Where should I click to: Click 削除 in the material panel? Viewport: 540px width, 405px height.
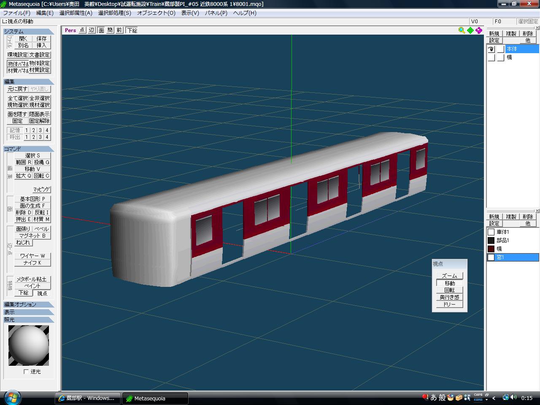point(528,217)
